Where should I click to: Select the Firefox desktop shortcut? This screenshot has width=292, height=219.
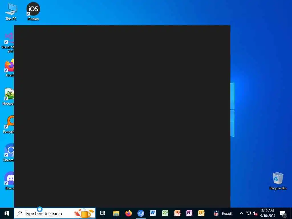(x=9, y=68)
